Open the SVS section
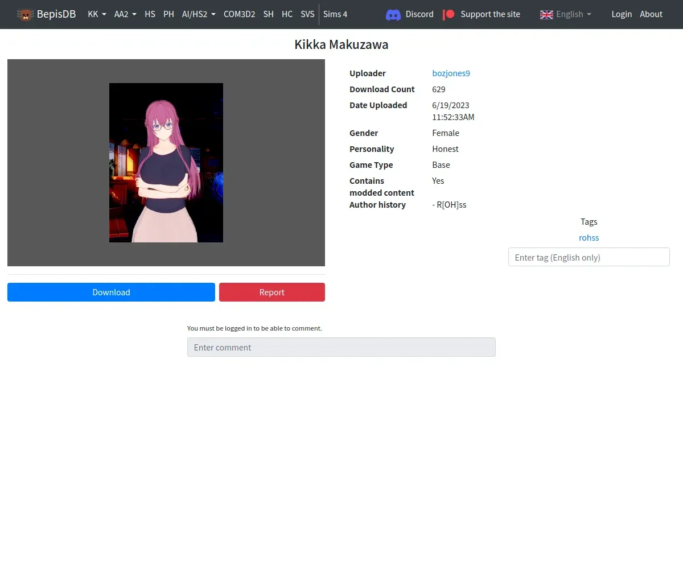683x569 pixels. [x=307, y=14]
